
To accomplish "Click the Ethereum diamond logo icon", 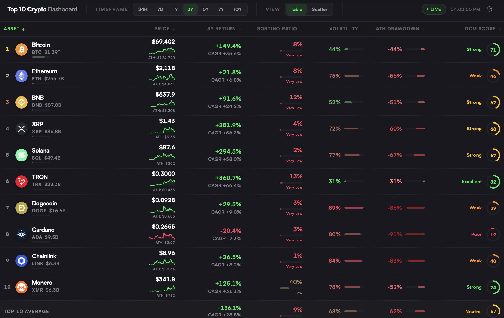I will pos(22,76).
